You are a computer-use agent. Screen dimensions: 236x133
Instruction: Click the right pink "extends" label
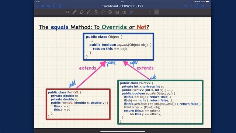(x=145, y=68)
